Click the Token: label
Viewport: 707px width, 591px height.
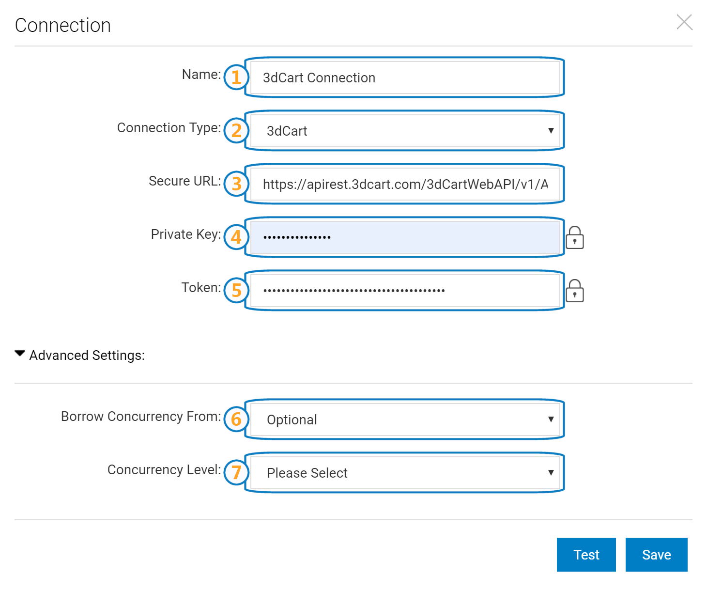tap(201, 288)
